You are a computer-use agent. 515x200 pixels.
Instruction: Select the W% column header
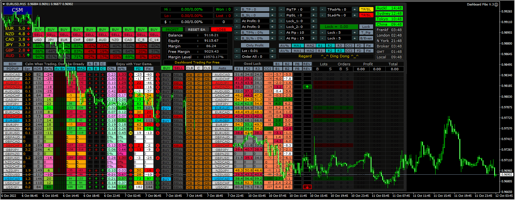click(122, 69)
